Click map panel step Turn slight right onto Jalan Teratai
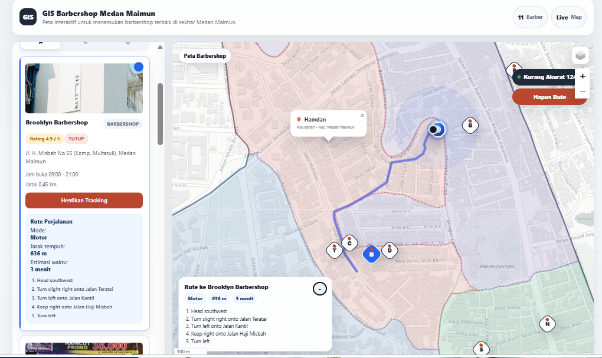This screenshot has width=602, height=358. click(226, 319)
